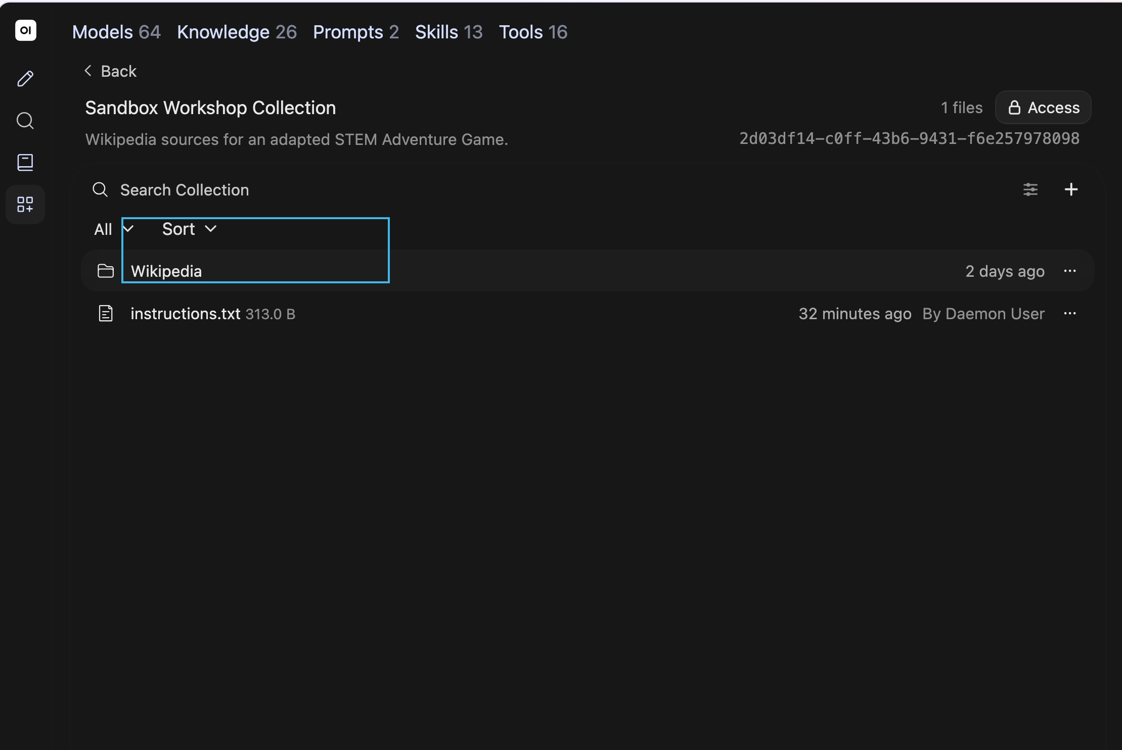This screenshot has width=1122, height=750.
Task: Start a new chat with pencil icon
Action: click(25, 79)
